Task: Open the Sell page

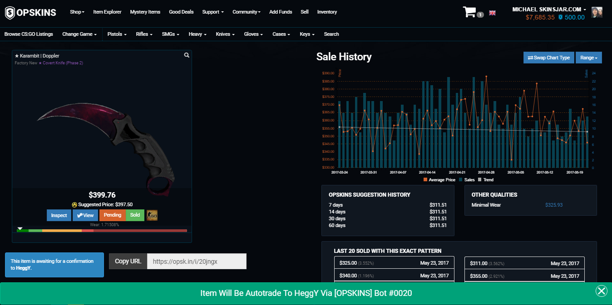Action: (305, 12)
